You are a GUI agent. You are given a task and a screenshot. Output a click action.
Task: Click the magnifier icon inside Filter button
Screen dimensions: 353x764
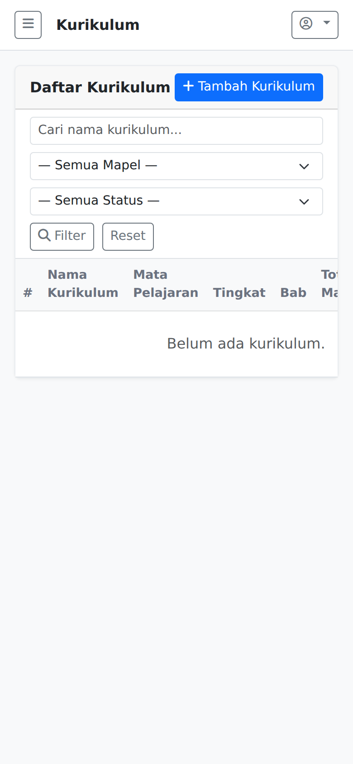(x=44, y=235)
